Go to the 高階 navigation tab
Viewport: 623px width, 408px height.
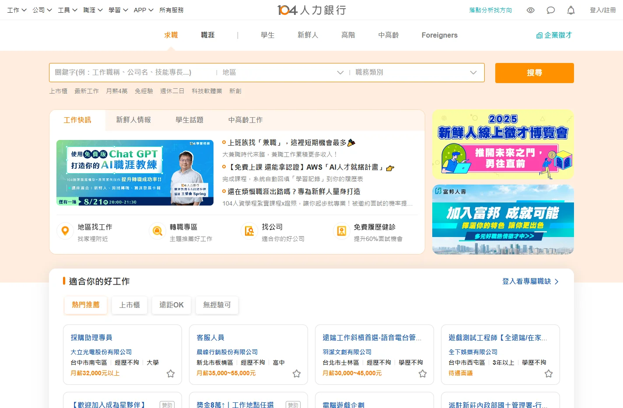(x=348, y=35)
